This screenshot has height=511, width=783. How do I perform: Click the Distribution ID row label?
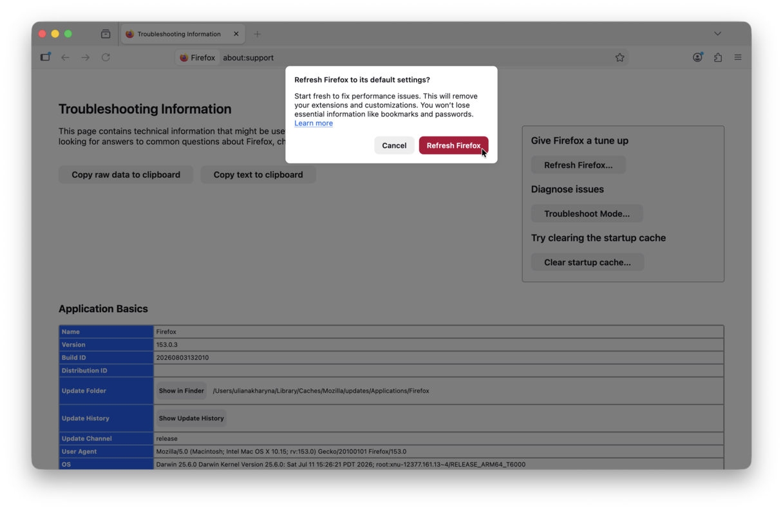(x=84, y=371)
